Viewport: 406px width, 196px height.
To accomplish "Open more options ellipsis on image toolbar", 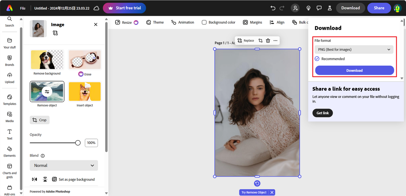I will [275, 41].
